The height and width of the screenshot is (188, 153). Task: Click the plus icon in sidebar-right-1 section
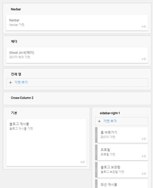pyautogui.click(x=99, y=121)
